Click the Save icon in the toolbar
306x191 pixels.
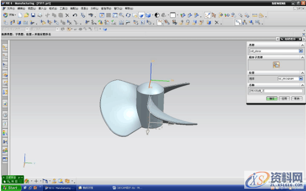pos(33,15)
